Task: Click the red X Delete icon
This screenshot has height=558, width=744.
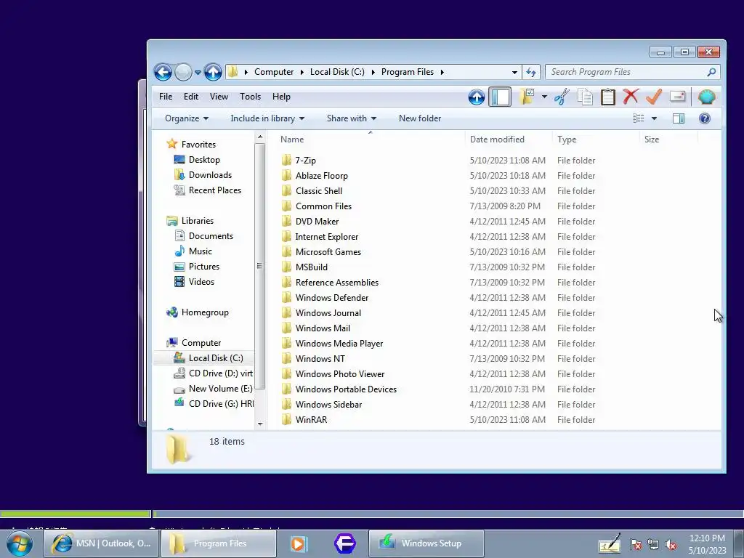Action: 631,97
